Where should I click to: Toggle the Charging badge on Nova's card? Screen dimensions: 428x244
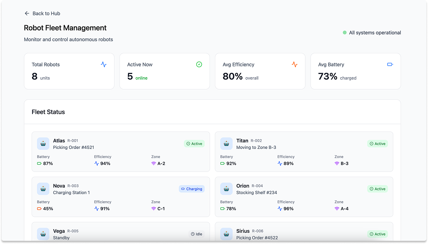[192, 189]
